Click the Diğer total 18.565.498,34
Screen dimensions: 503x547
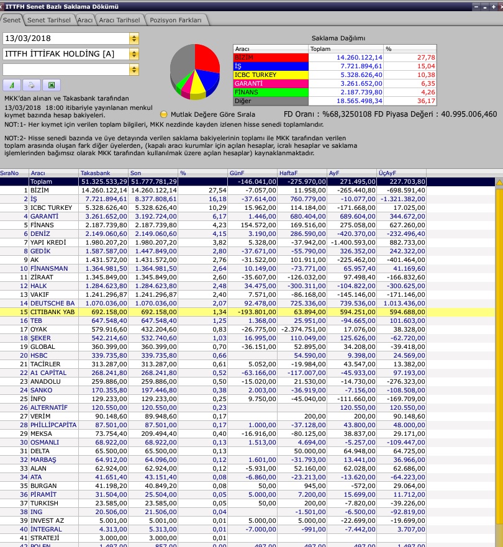[x=360, y=101]
